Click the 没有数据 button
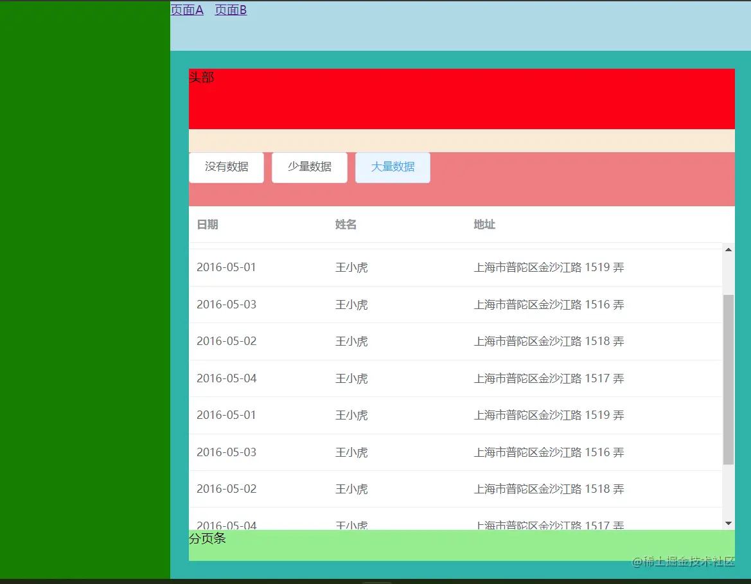The height and width of the screenshot is (584, 751). coord(227,167)
